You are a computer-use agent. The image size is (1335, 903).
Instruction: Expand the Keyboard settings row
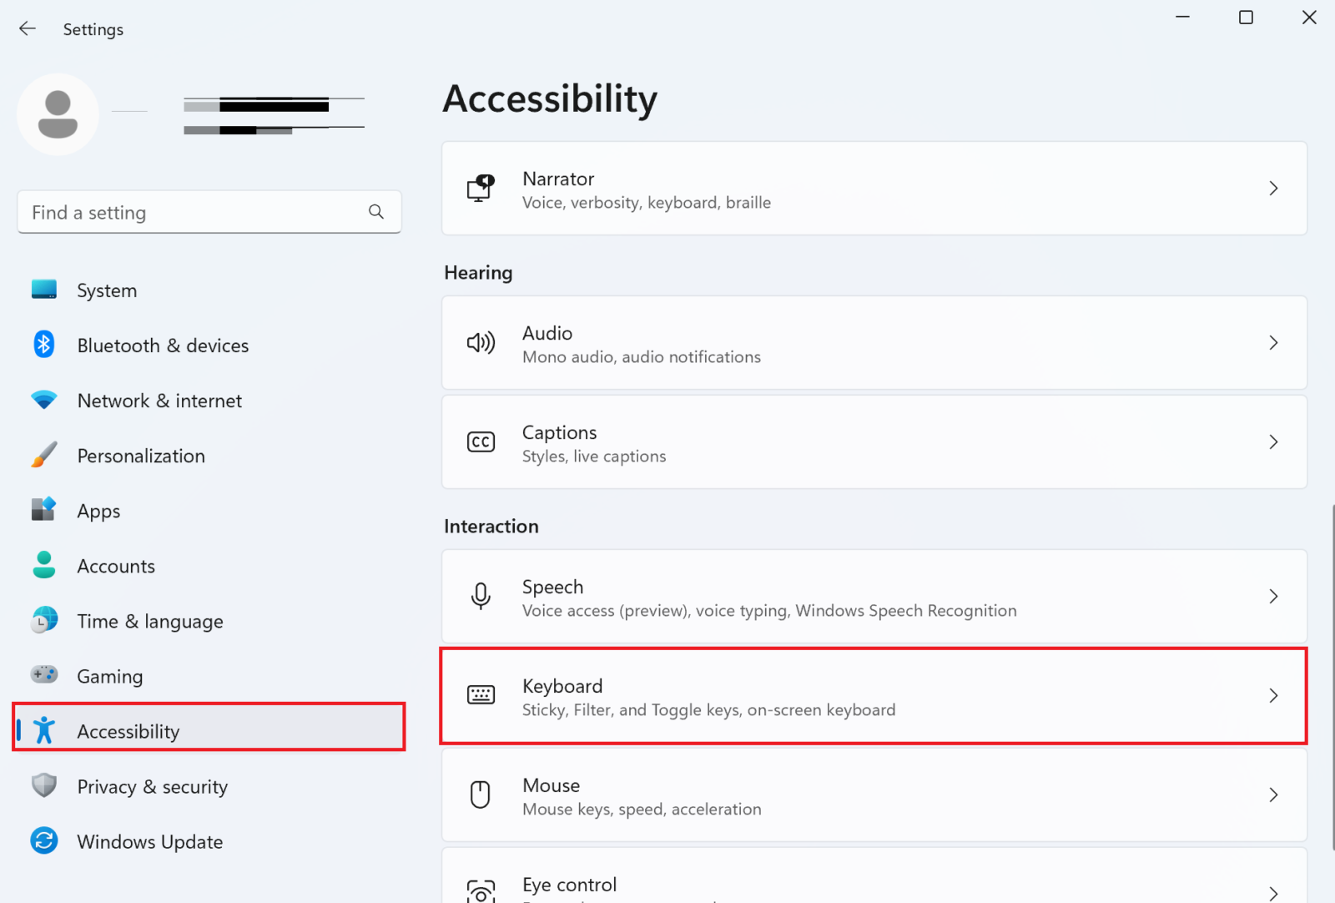(x=873, y=695)
